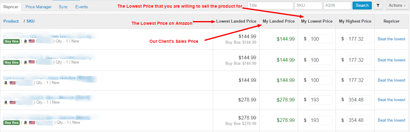Screen dimensions: 410x132
Task: Focus the ASIN search field
Action: click(x=337, y=5)
